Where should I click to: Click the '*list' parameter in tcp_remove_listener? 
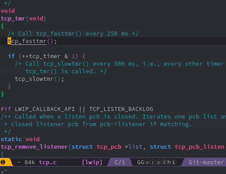[x=134, y=147]
